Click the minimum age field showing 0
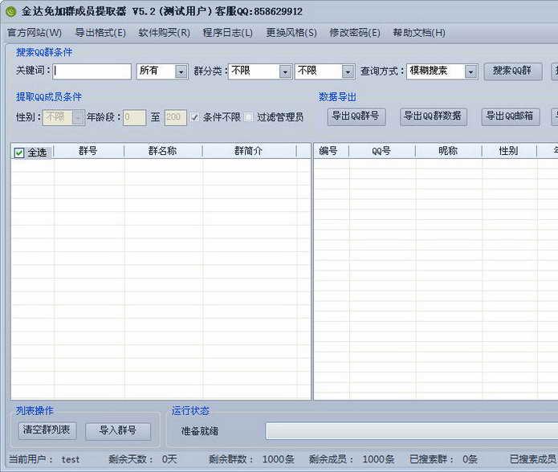The width and height of the screenshot is (558, 472). pyautogui.click(x=134, y=117)
